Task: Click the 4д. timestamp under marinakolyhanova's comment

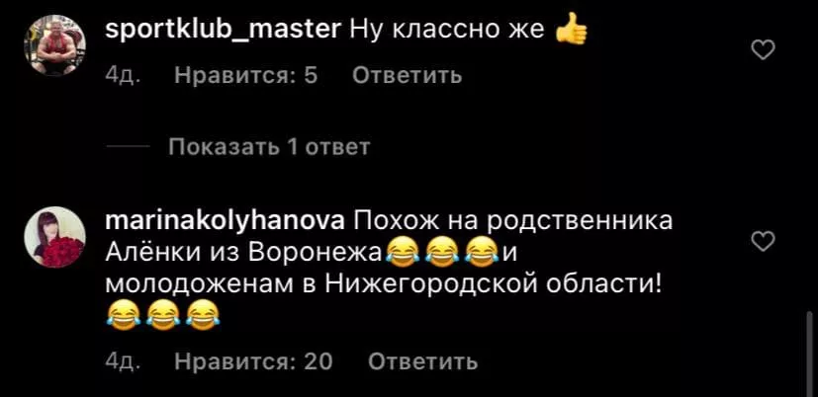Action: point(123,361)
